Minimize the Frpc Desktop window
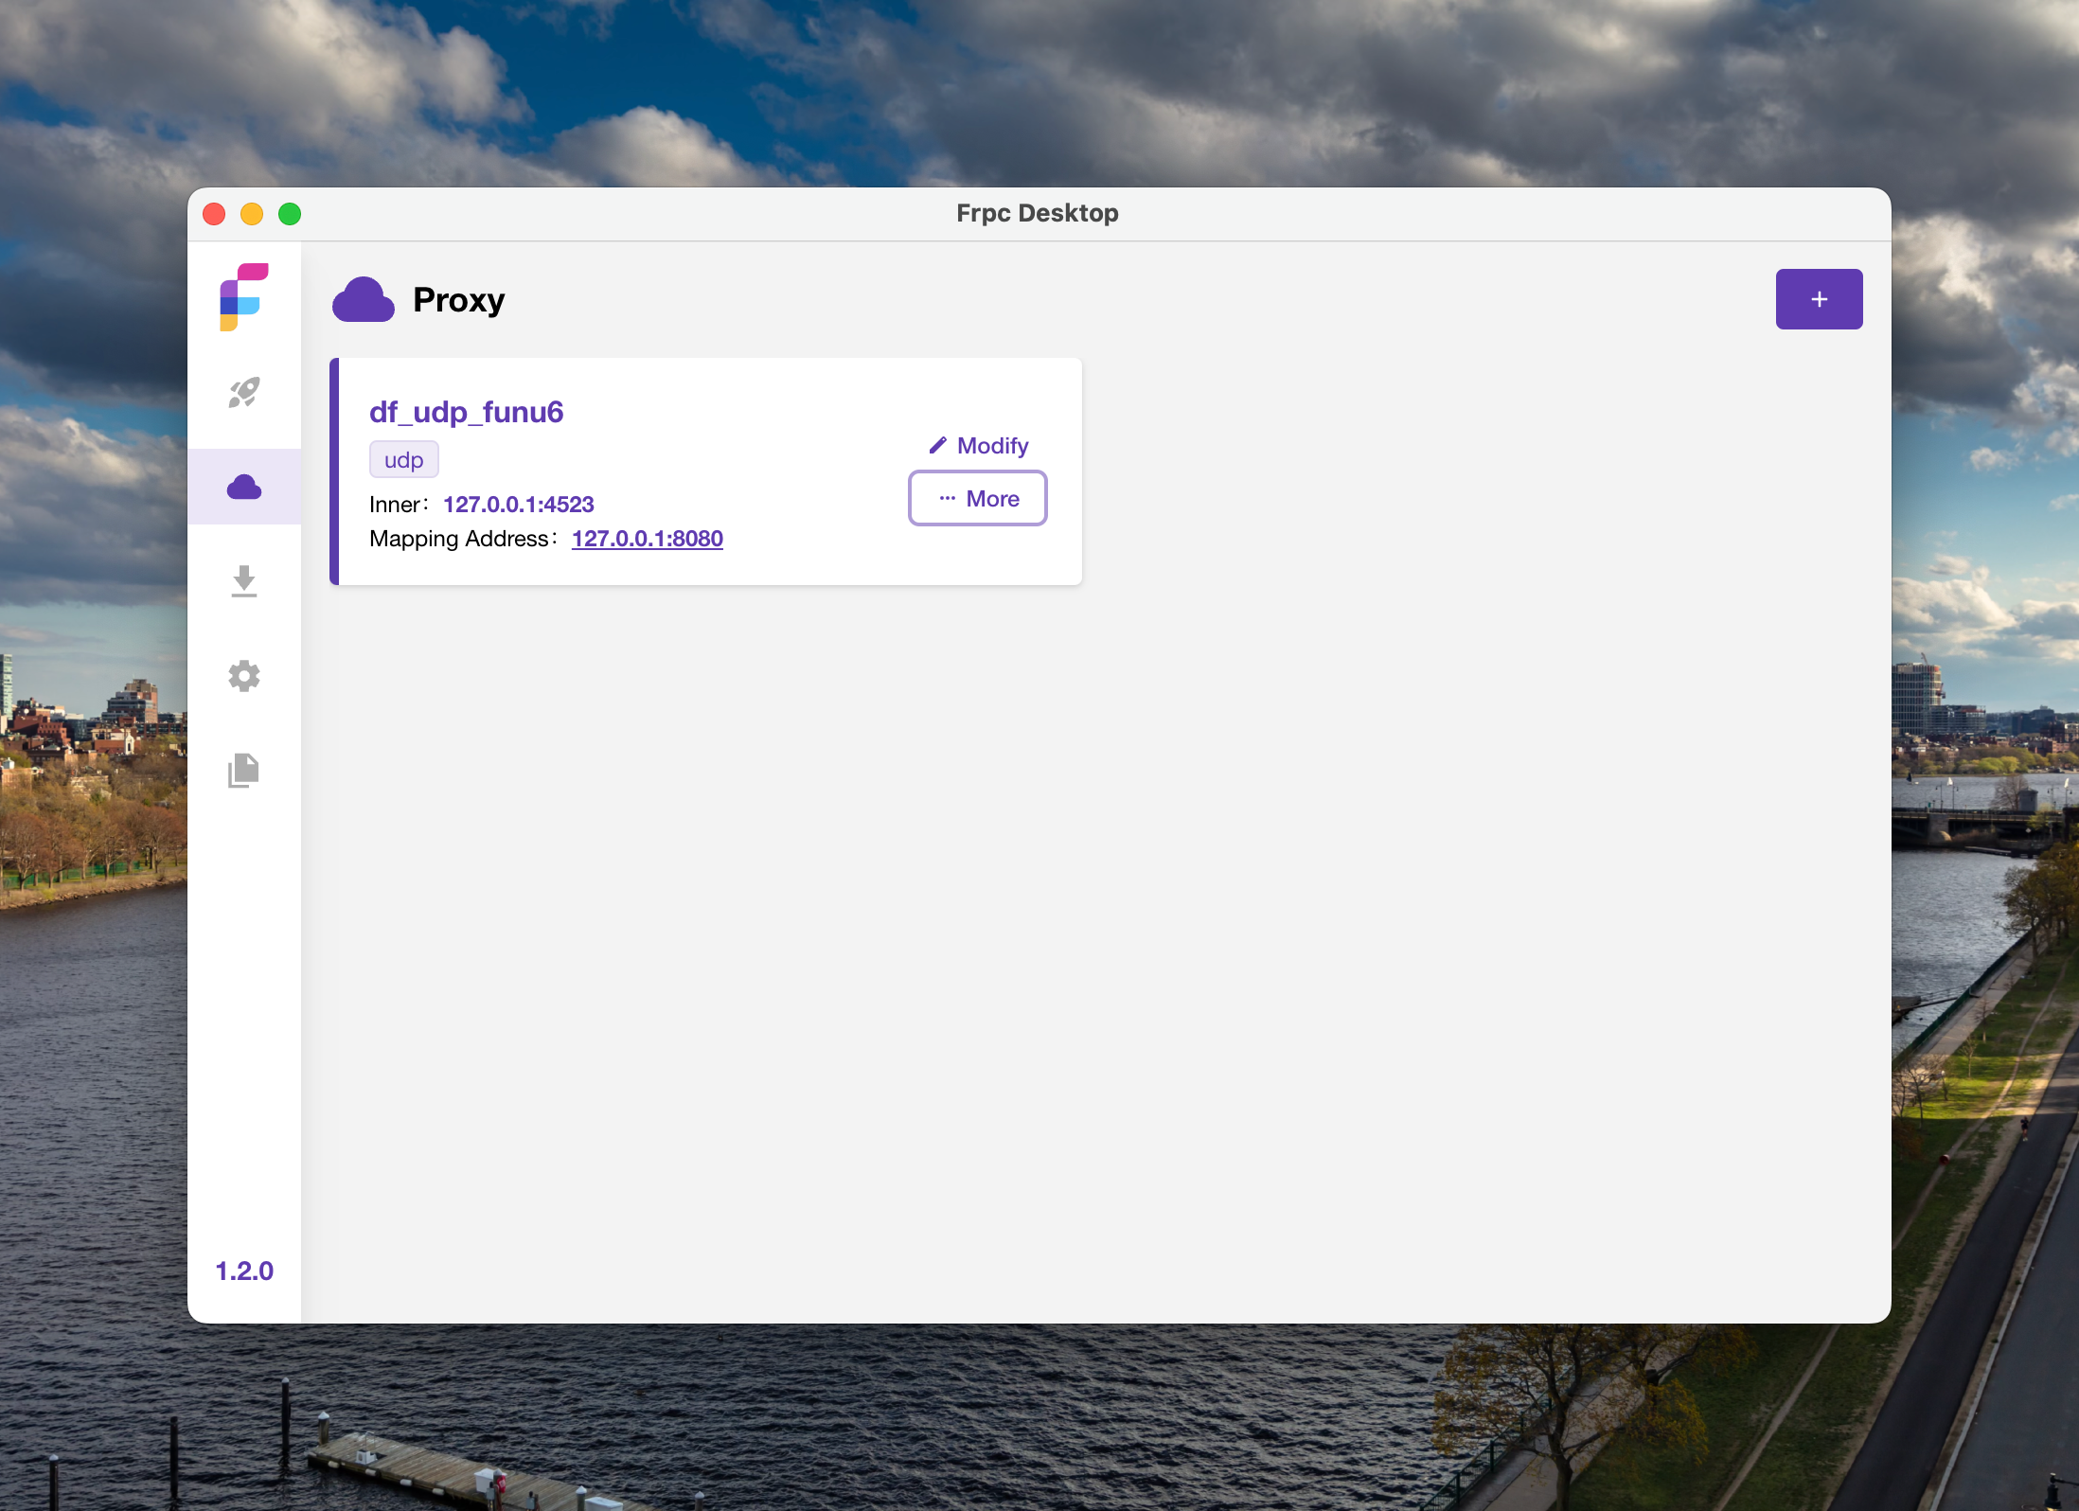The image size is (2079, 1511). [252, 214]
